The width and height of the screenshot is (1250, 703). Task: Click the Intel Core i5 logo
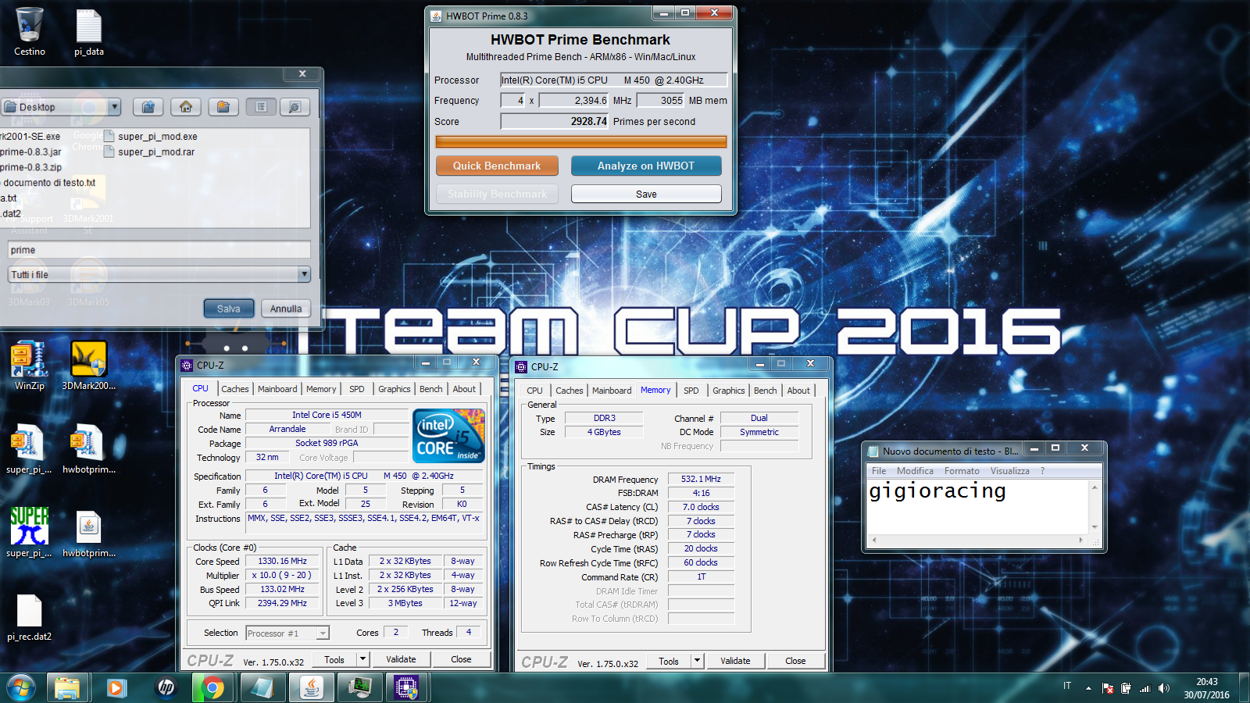(448, 436)
